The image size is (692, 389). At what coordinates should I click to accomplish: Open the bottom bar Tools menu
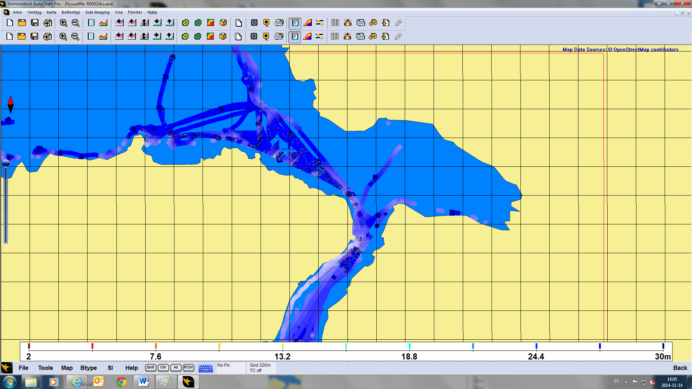pos(45,368)
